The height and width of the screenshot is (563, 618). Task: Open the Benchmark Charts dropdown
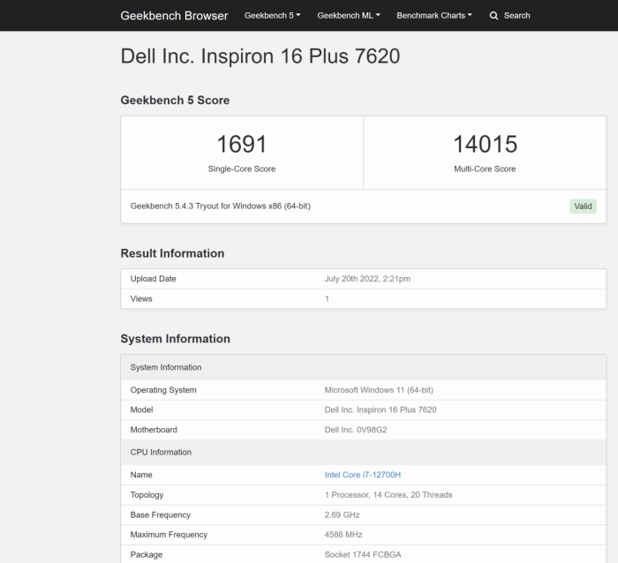click(x=433, y=16)
